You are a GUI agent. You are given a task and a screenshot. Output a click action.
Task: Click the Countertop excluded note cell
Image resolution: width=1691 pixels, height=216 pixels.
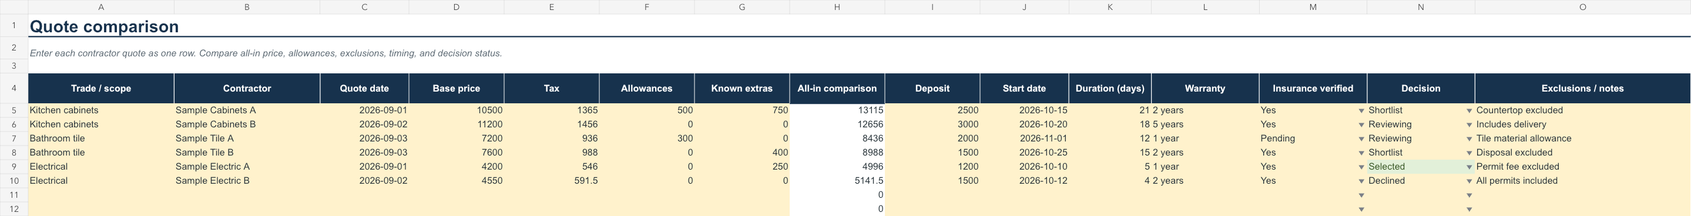1583,110
